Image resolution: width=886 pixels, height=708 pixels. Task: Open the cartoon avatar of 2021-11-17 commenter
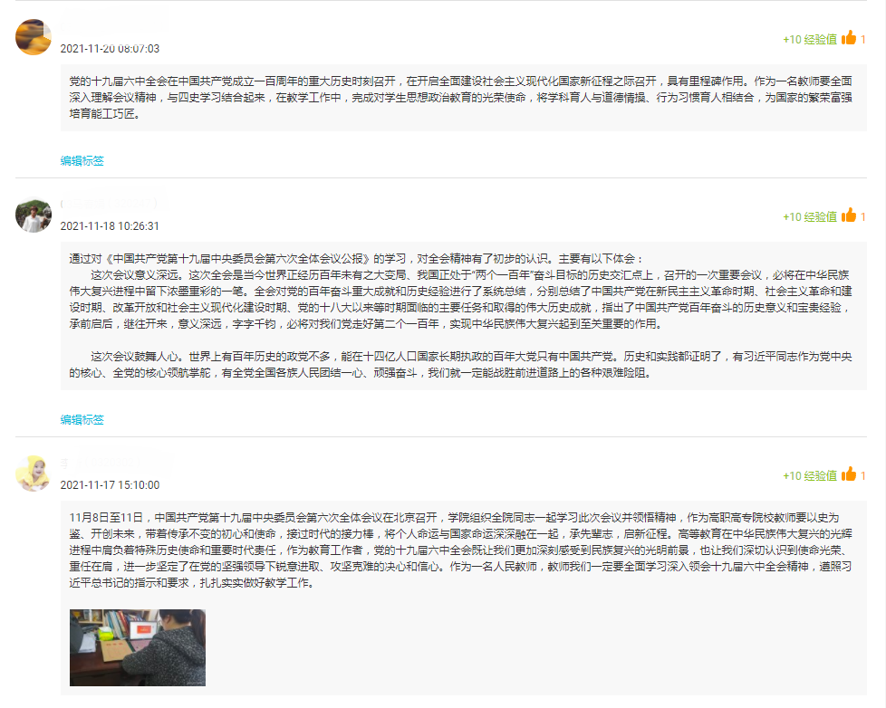click(x=34, y=474)
